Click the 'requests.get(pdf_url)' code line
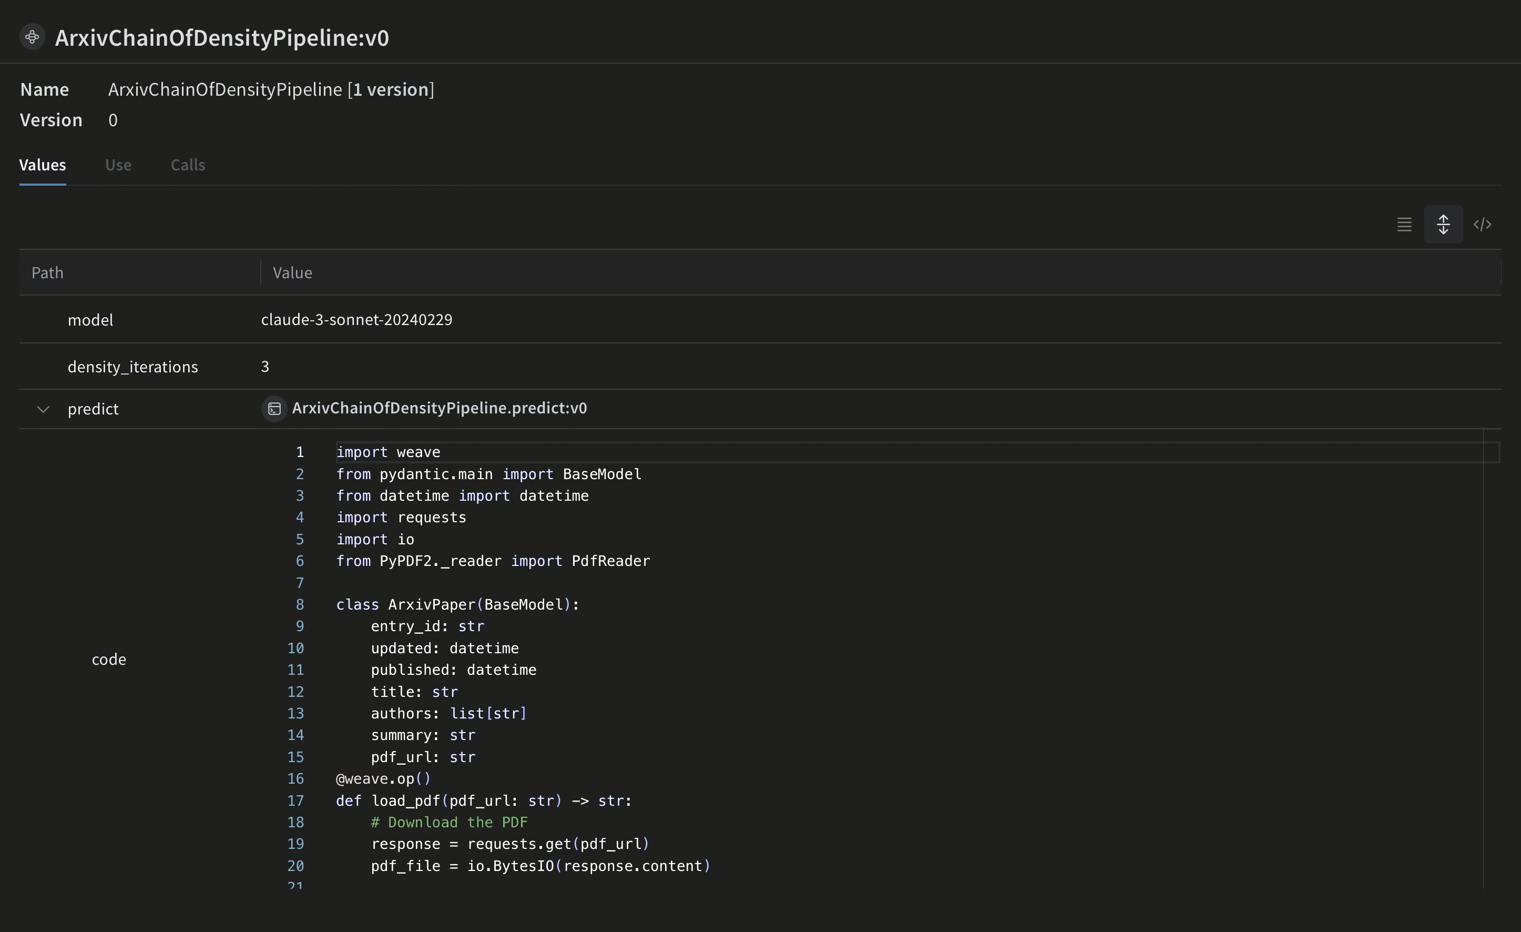This screenshot has height=932, width=1521. click(511, 844)
